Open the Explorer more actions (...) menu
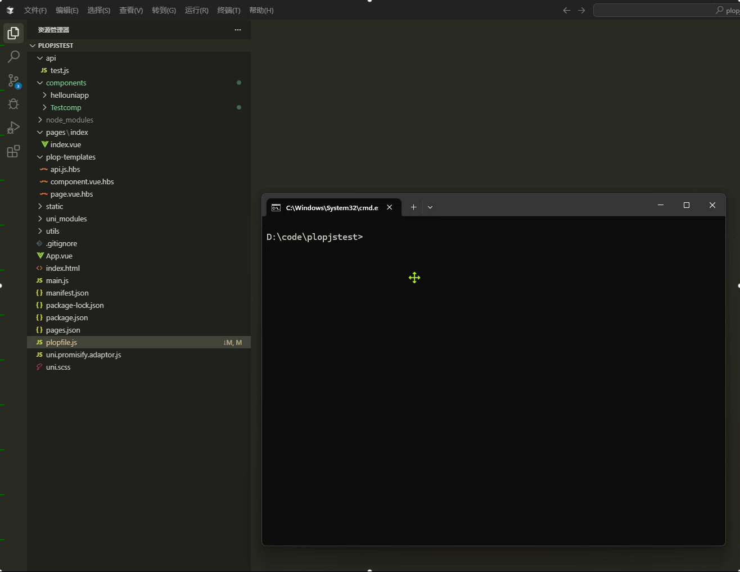This screenshot has width=740, height=572. coord(237,30)
